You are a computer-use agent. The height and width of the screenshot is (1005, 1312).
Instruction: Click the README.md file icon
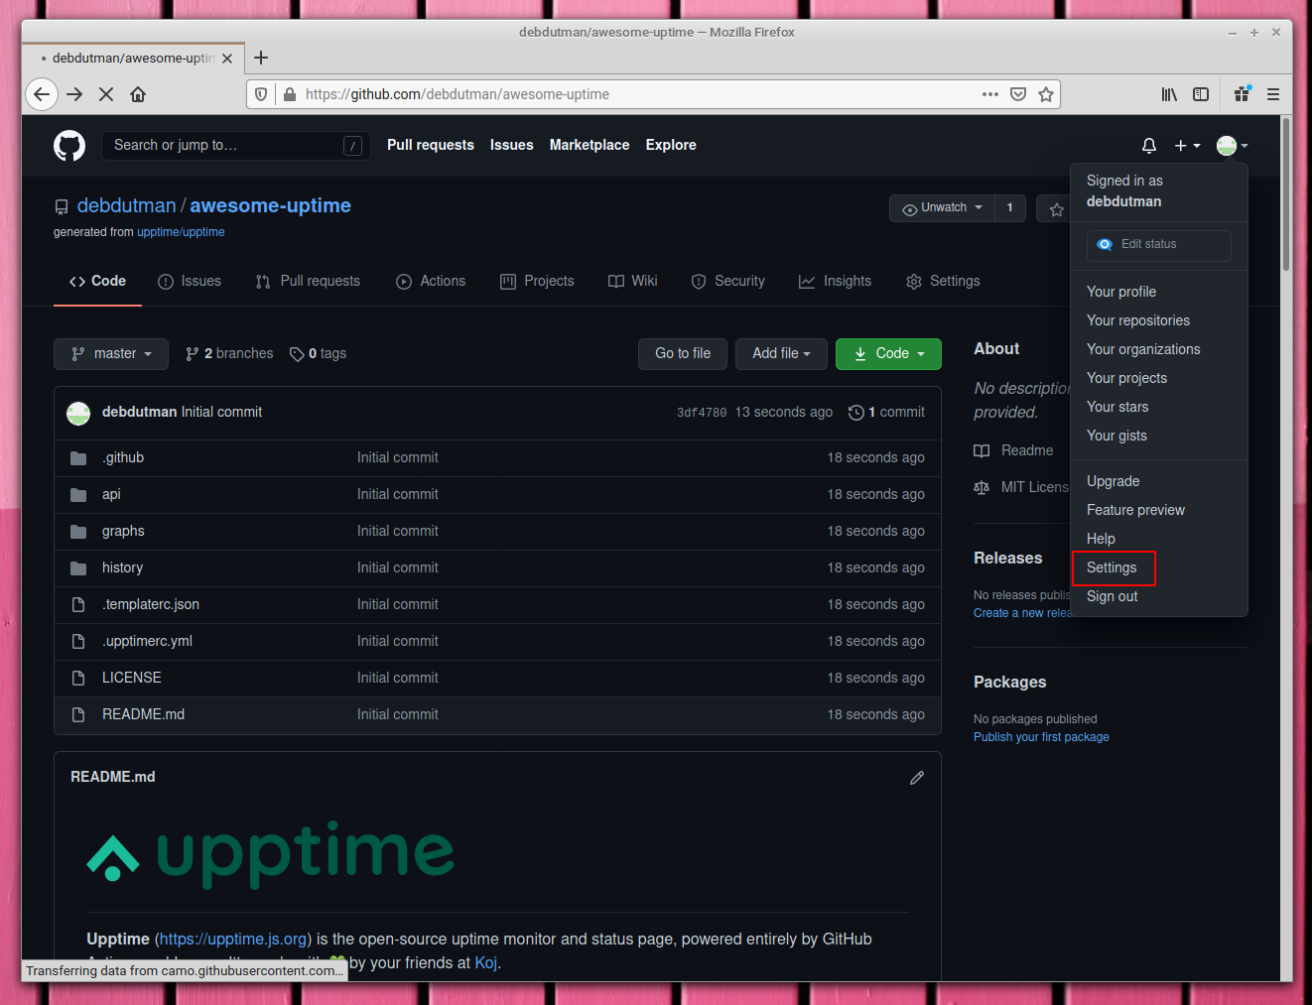[78, 713]
